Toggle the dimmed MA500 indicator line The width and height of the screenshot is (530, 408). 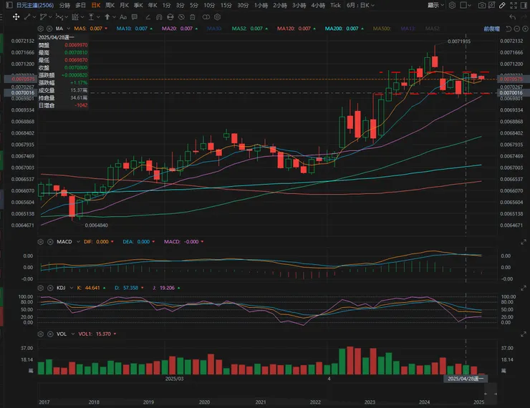coord(382,29)
